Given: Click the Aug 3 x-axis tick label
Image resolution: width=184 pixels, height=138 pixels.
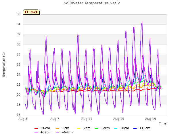Looking at the screenshot, I should (x=23, y=119).
